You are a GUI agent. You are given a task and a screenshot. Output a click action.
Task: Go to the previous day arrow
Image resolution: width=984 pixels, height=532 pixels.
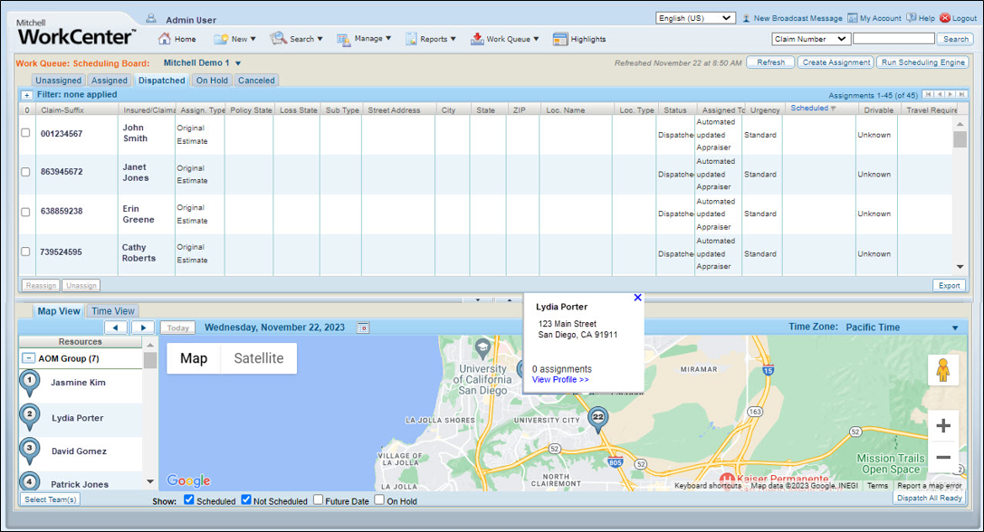click(116, 328)
